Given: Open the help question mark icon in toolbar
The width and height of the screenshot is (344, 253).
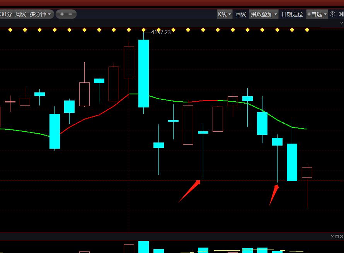Looking at the screenshot, I should click(x=332, y=14).
